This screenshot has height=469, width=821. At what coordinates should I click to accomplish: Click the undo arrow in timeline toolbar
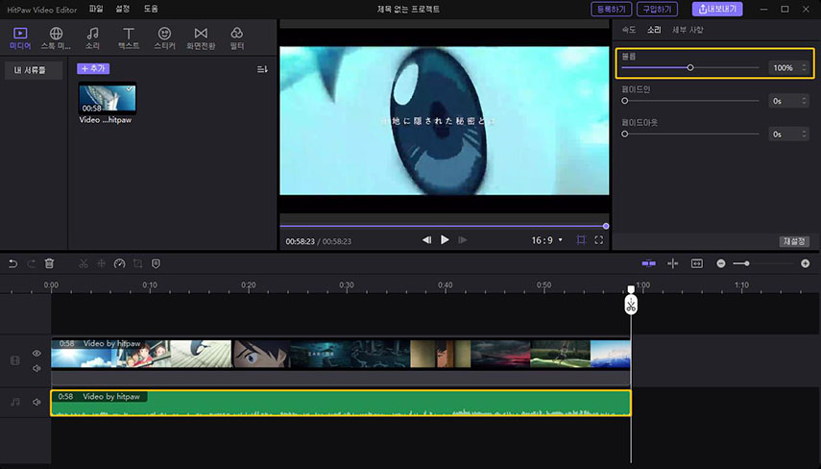point(13,263)
